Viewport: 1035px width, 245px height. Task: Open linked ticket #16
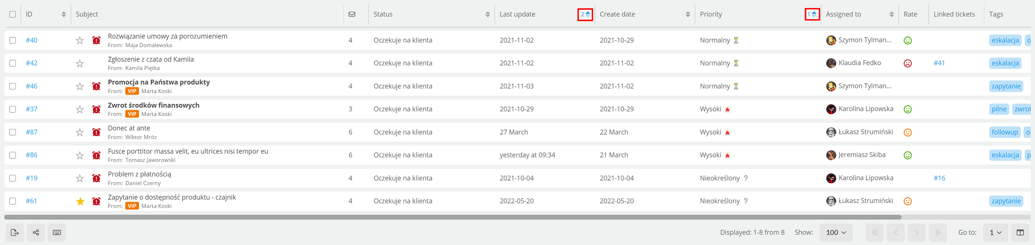939,178
